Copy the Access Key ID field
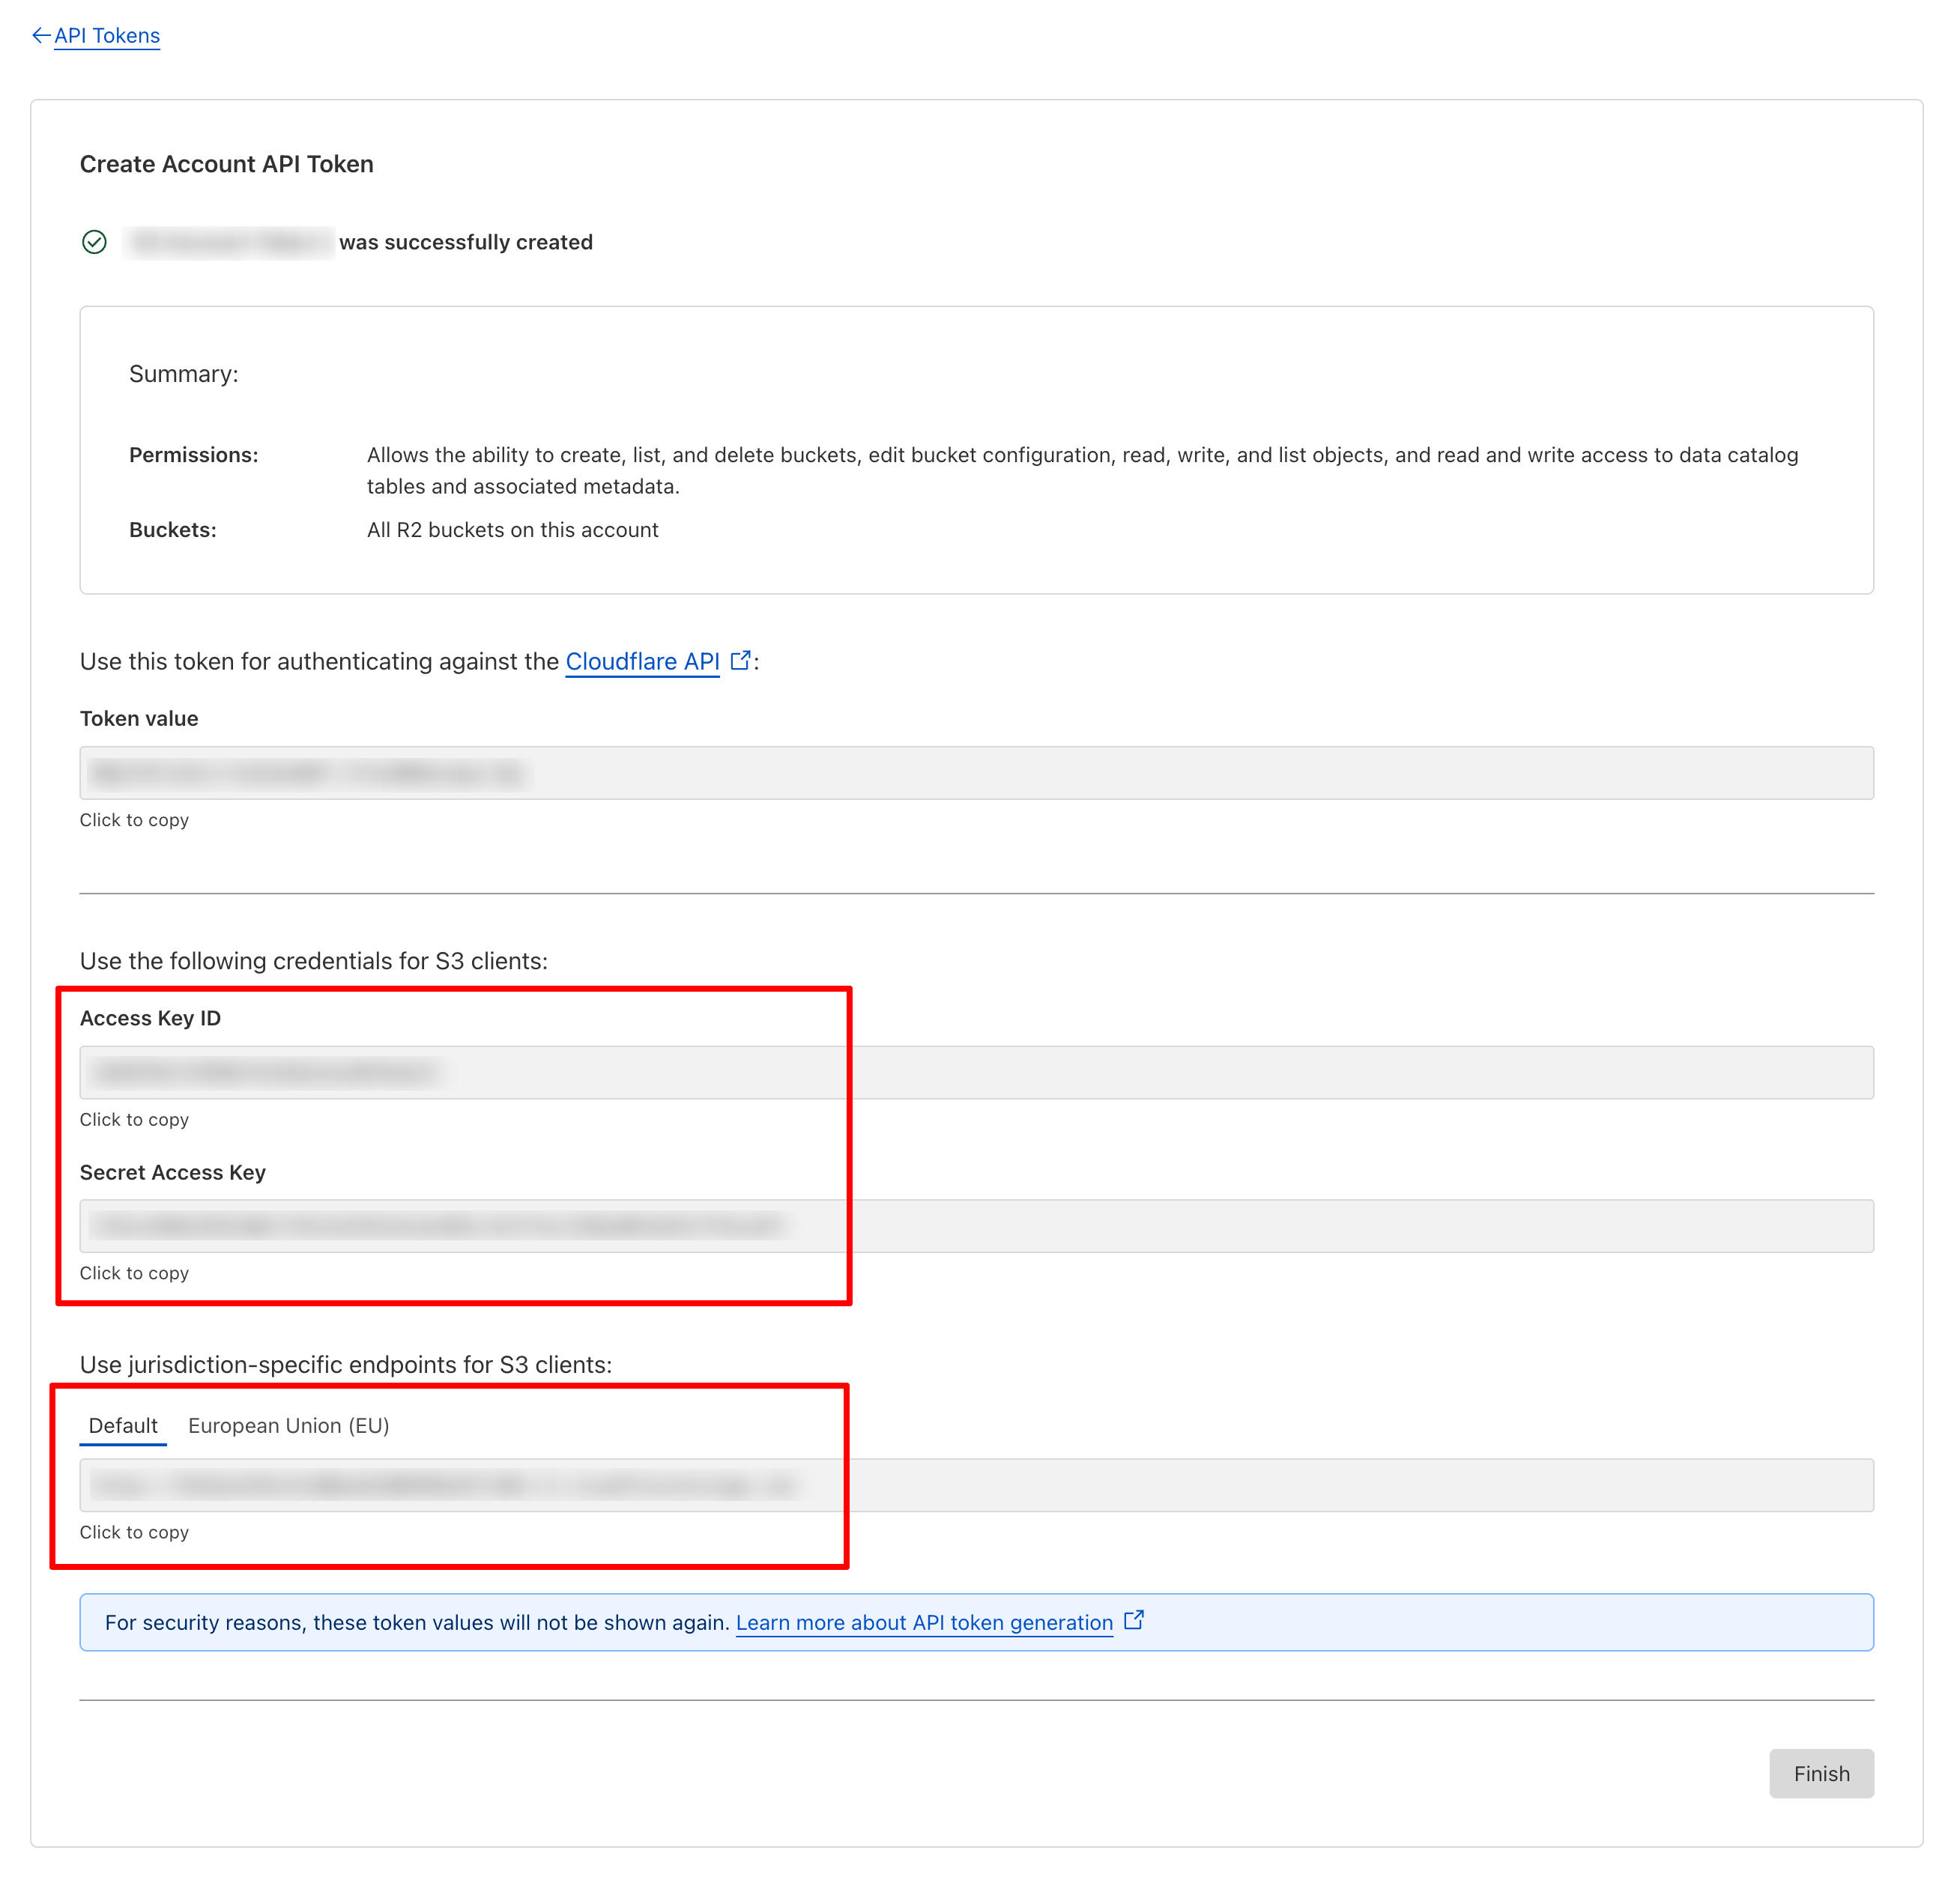 pos(975,1073)
